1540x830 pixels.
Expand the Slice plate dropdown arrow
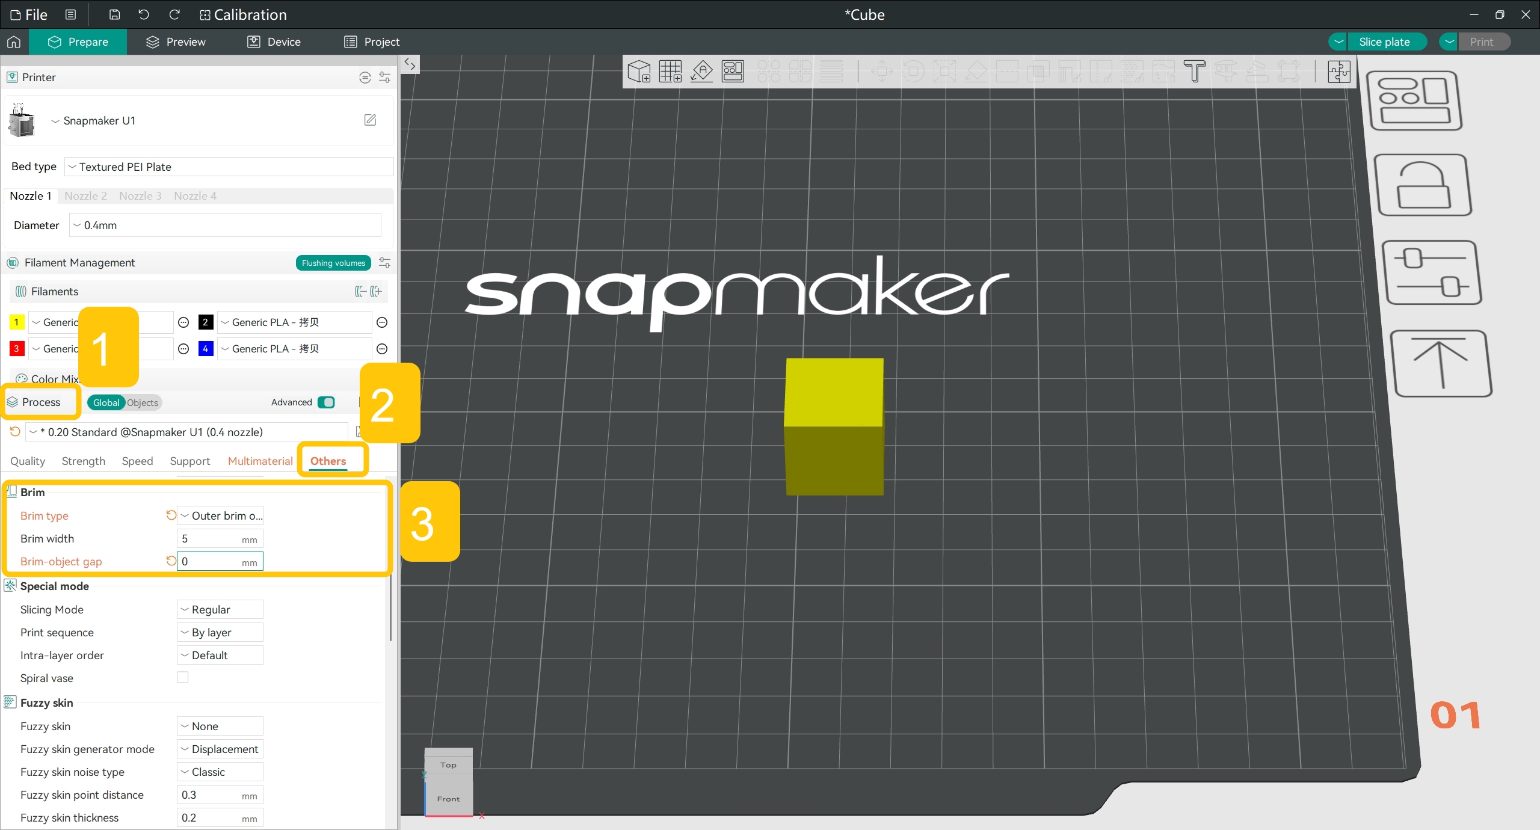(1338, 41)
